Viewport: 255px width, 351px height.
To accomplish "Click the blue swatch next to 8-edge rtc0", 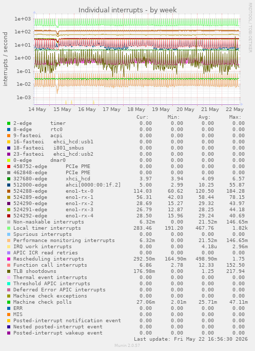I will click(x=9, y=130).
